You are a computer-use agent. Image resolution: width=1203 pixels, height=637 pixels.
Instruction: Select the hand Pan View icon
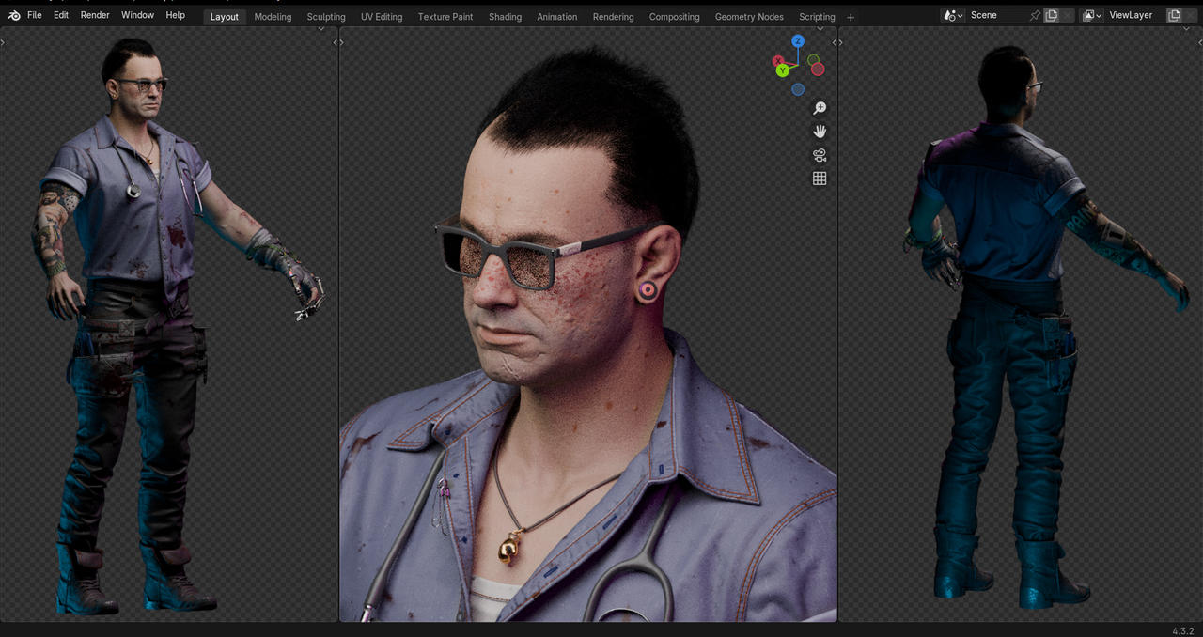pyautogui.click(x=818, y=132)
